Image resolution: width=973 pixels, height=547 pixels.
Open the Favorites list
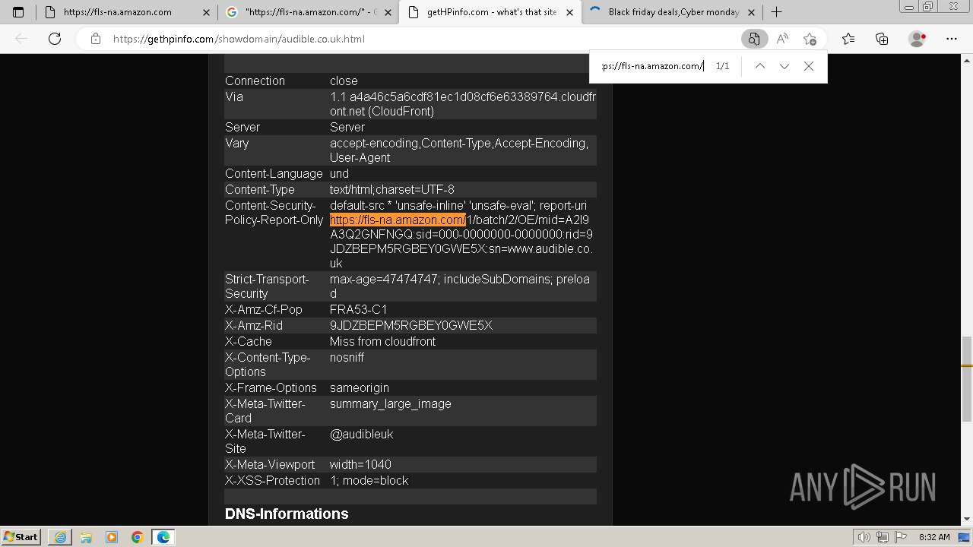(x=848, y=39)
